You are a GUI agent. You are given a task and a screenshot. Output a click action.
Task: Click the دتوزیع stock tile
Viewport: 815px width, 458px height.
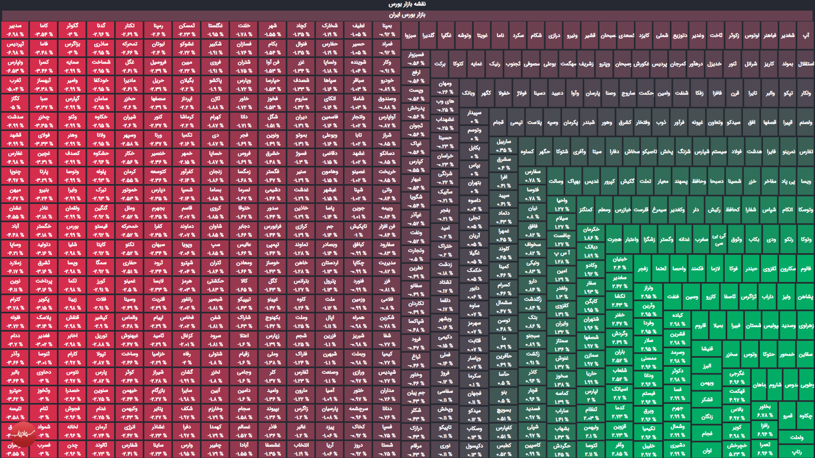[x=680, y=35]
